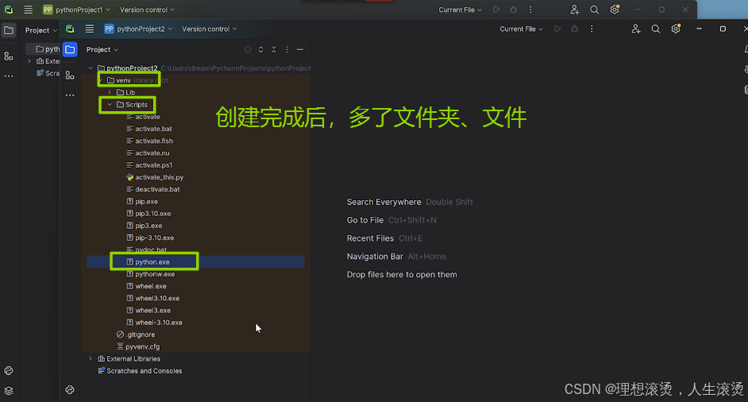Click Search magnifier in pythonProject1 window
Viewport: 748px width, 402px height.
pyautogui.click(x=595, y=10)
